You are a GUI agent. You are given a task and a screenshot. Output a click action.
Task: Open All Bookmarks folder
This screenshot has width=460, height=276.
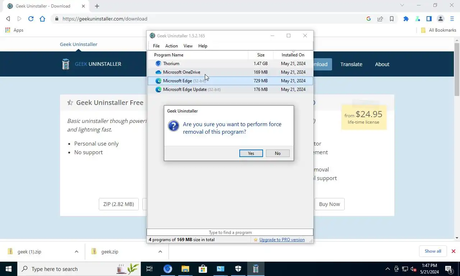[438, 30]
